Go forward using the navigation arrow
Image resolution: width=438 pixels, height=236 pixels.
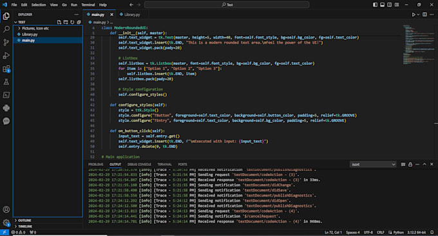(x=138, y=5)
